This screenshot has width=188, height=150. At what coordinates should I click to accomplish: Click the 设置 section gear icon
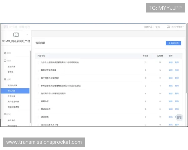pos(5,79)
